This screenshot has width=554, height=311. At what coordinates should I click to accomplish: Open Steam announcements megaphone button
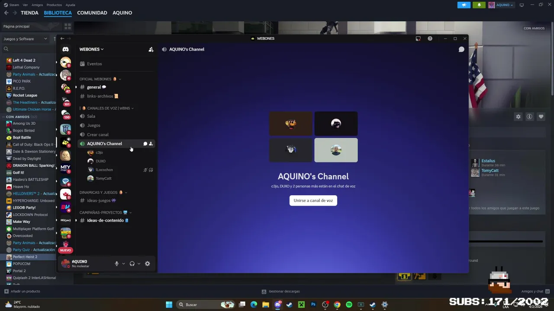click(464, 5)
